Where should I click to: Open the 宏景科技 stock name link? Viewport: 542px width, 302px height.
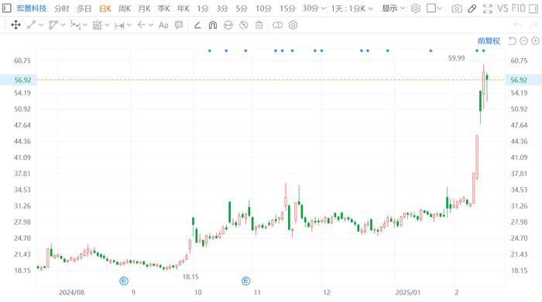pos(32,8)
